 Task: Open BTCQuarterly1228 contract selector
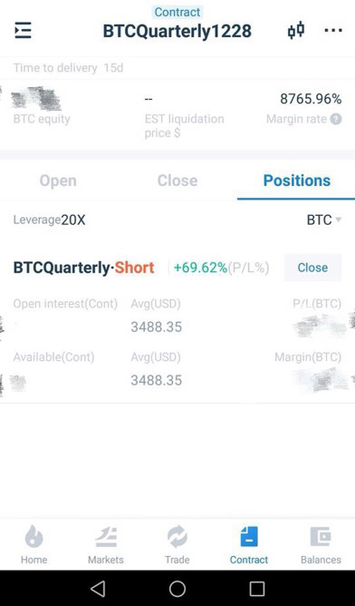tap(177, 31)
